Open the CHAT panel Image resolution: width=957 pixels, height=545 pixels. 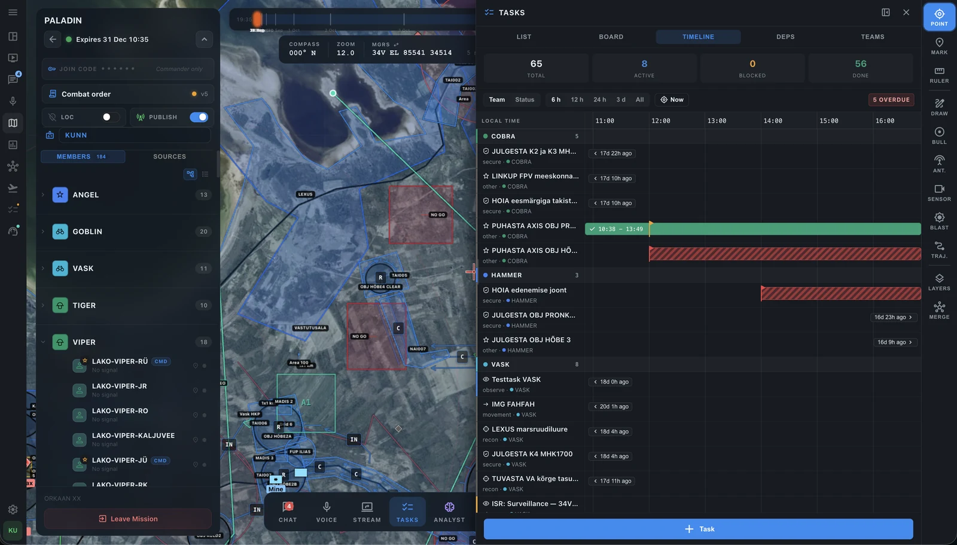[x=288, y=512]
